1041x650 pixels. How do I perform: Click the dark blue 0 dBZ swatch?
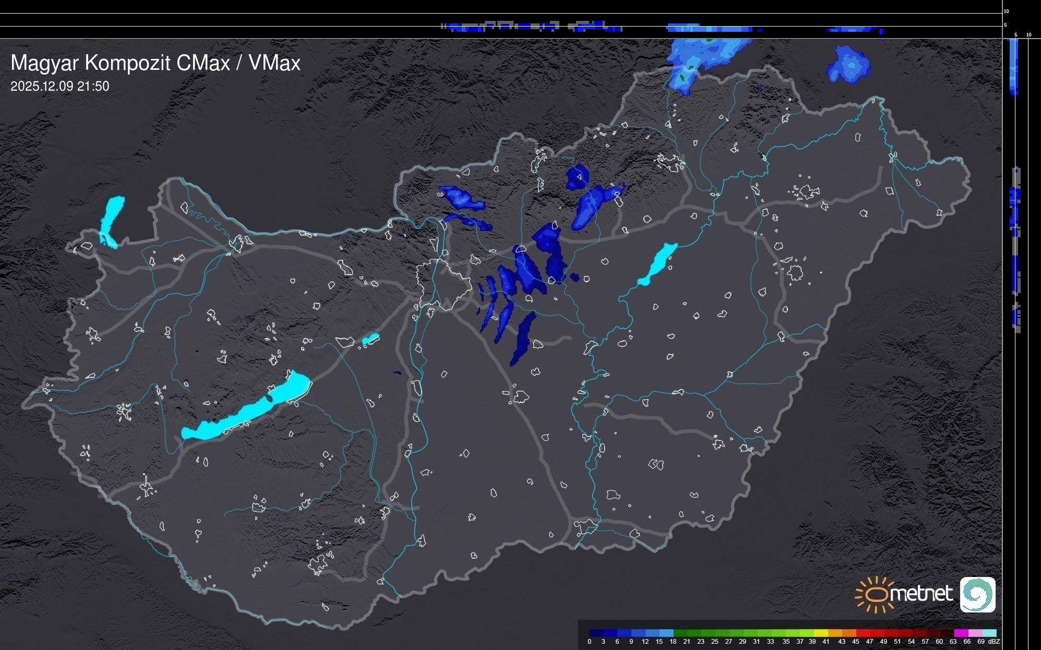596,633
